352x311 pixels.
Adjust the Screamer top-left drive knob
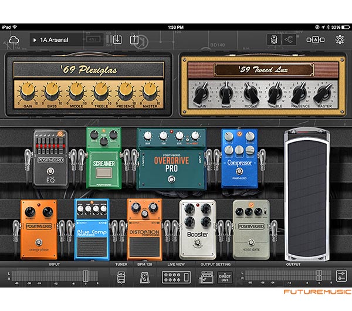click(x=94, y=135)
